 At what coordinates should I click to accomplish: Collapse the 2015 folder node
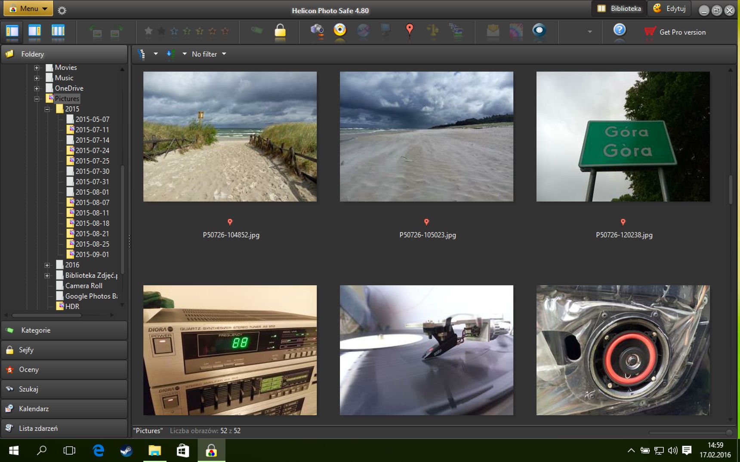(47, 109)
